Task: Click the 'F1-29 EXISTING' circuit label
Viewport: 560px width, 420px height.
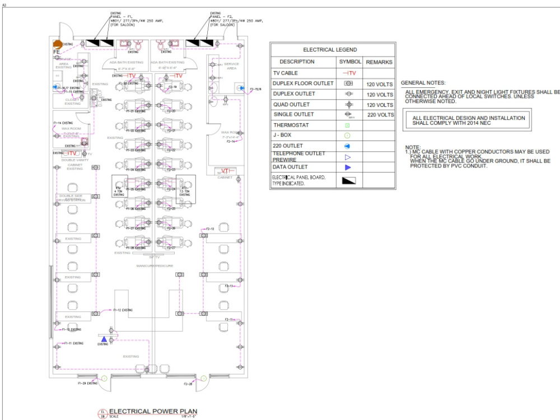Action: click(x=87, y=383)
